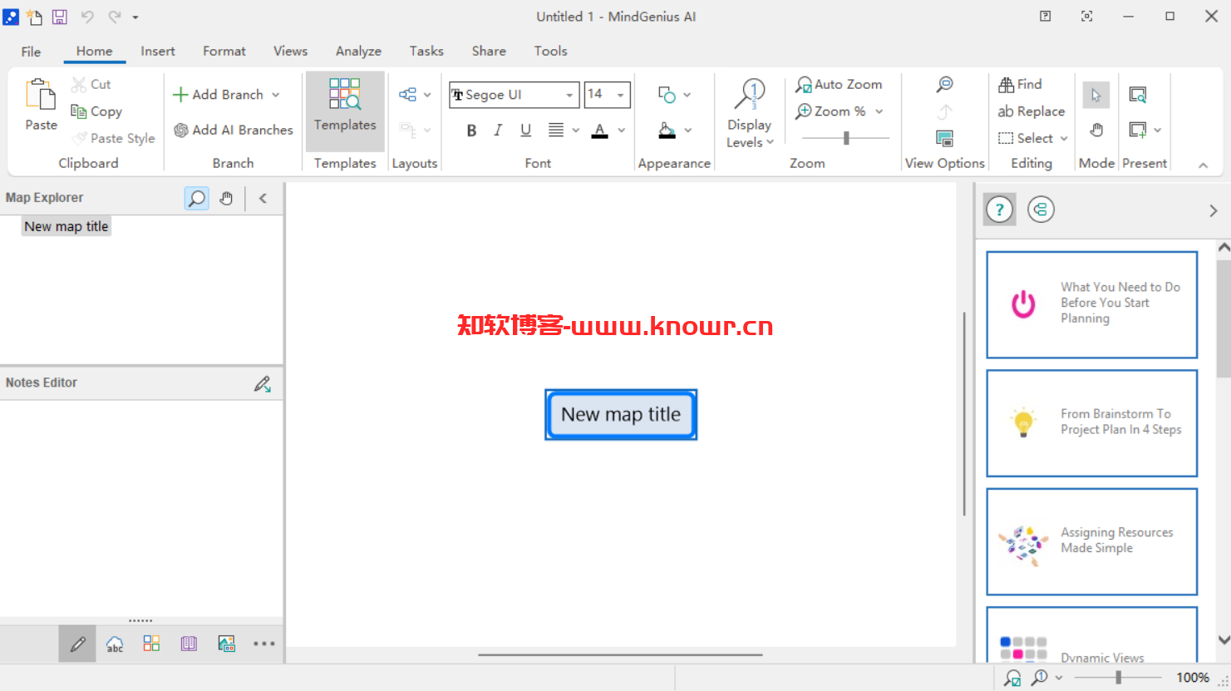
Task: Add a new branch with Add Branch
Action: 219,95
